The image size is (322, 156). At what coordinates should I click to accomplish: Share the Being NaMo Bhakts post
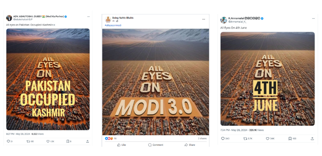coord(190,145)
